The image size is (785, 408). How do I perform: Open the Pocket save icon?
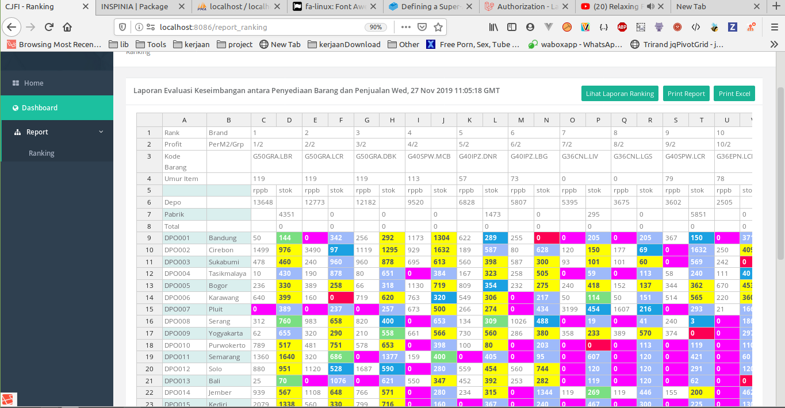tap(422, 27)
